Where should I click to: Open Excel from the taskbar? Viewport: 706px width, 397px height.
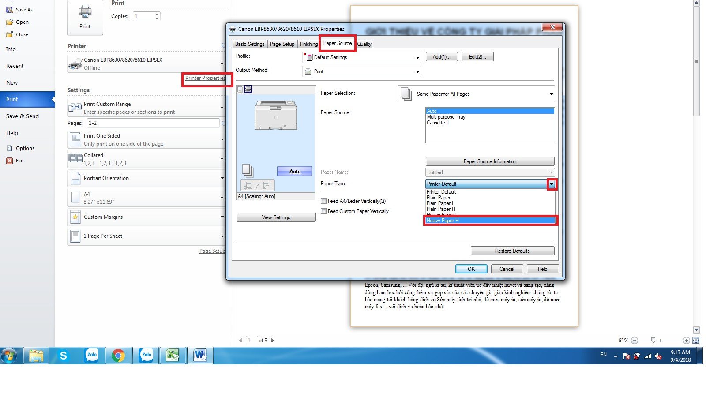click(x=173, y=355)
